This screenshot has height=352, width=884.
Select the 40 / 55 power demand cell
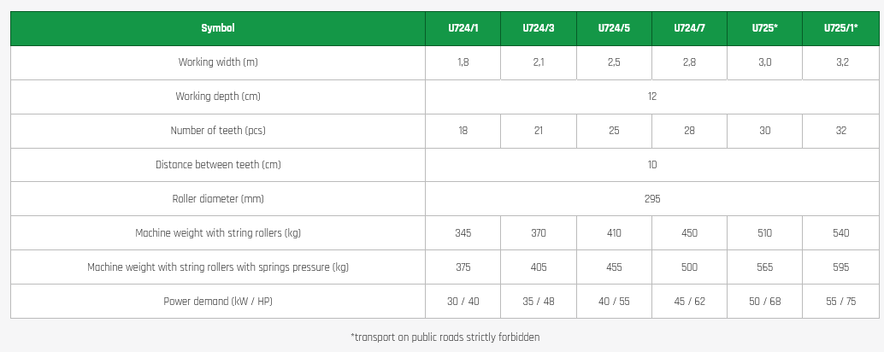pyautogui.click(x=614, y=302)
